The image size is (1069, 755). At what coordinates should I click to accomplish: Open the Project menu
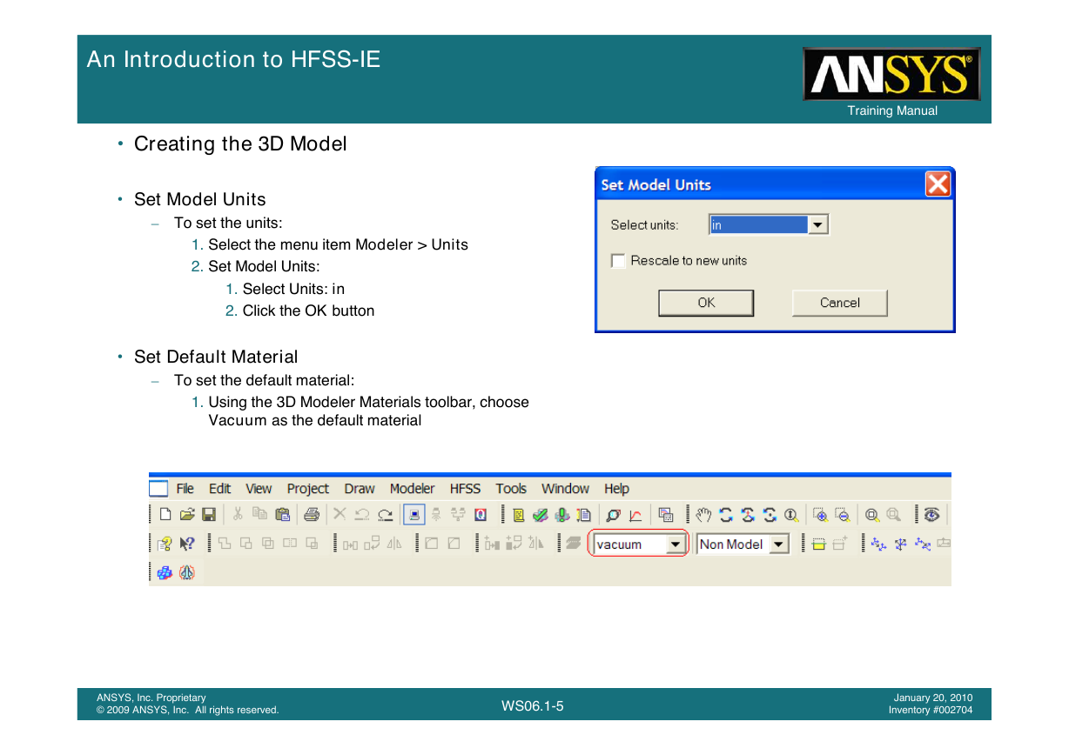(x=308, y=489)
